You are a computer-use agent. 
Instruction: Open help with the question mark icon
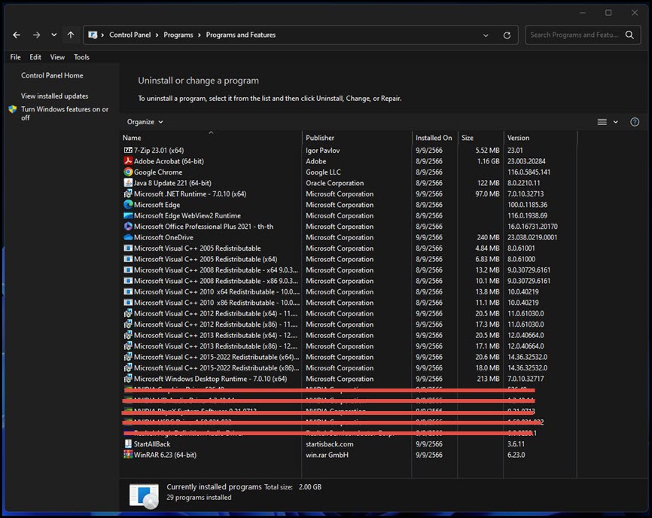pos(635,122)
